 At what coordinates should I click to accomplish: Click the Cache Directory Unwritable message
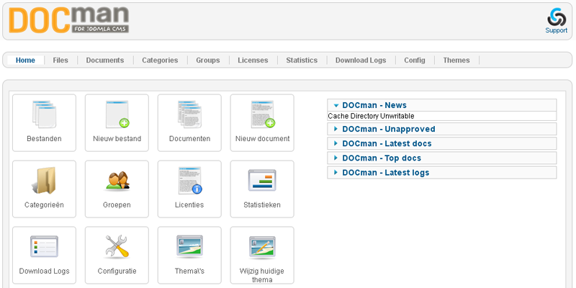tap(371, 116)
